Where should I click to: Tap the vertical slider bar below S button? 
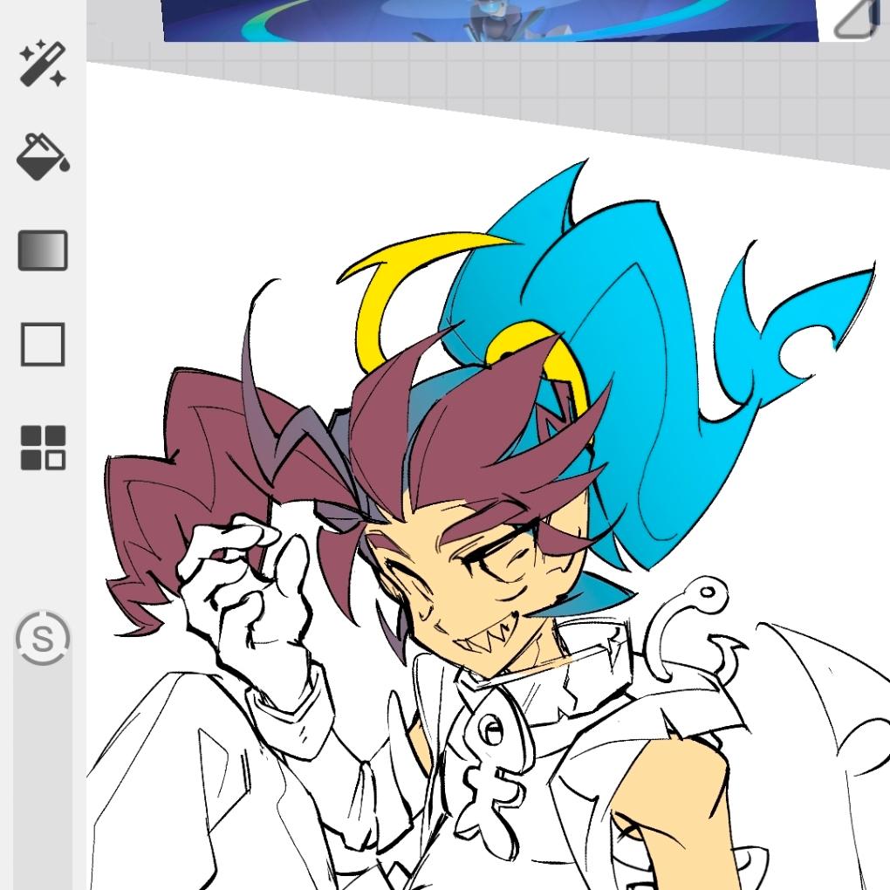[43, 777]
